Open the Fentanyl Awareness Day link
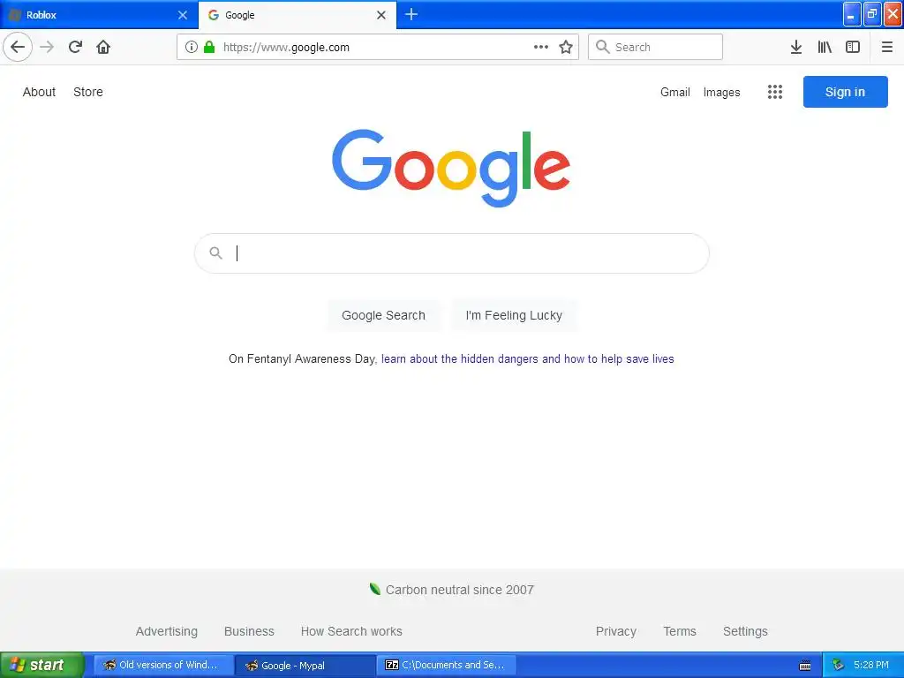904x678 pixels. point(528,358)
